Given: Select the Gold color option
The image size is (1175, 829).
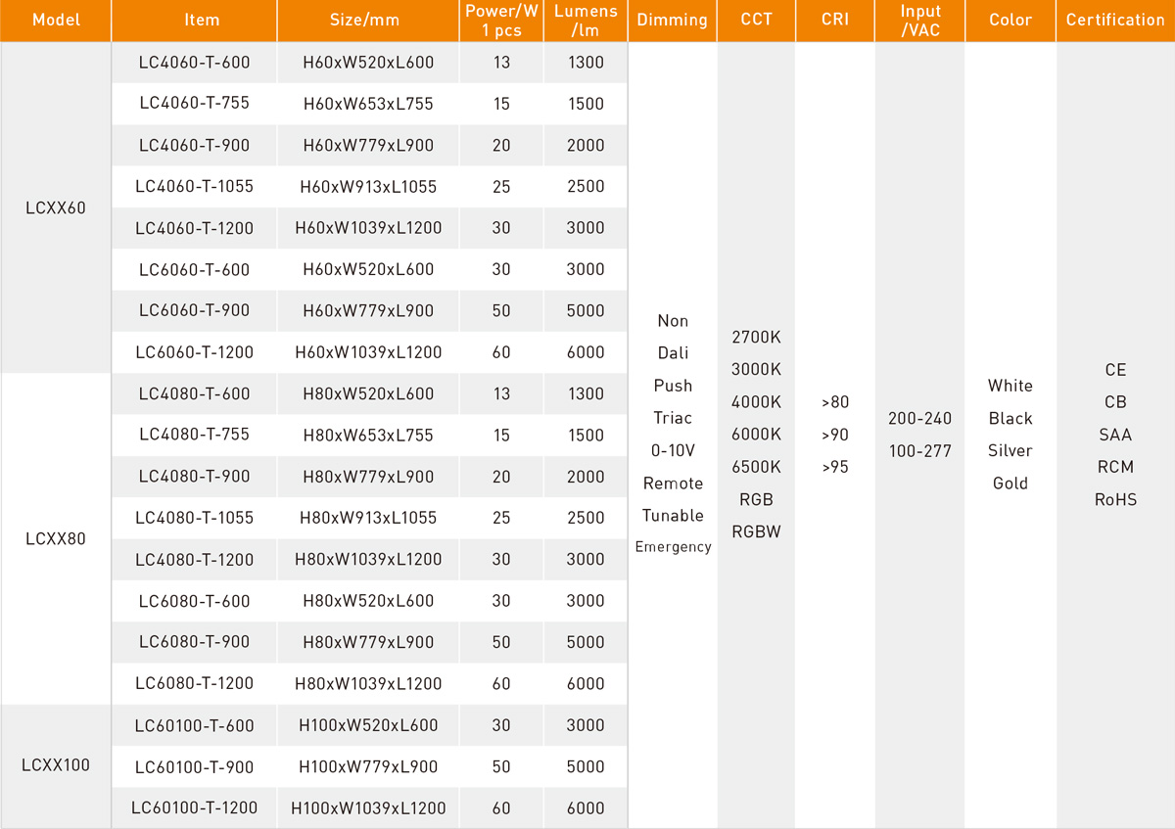Looking at the screenshot, I should pyautogui.click(x=1010, y=484).
